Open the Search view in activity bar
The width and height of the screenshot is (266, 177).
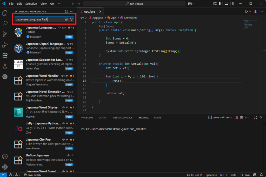[x=5, y=23]
